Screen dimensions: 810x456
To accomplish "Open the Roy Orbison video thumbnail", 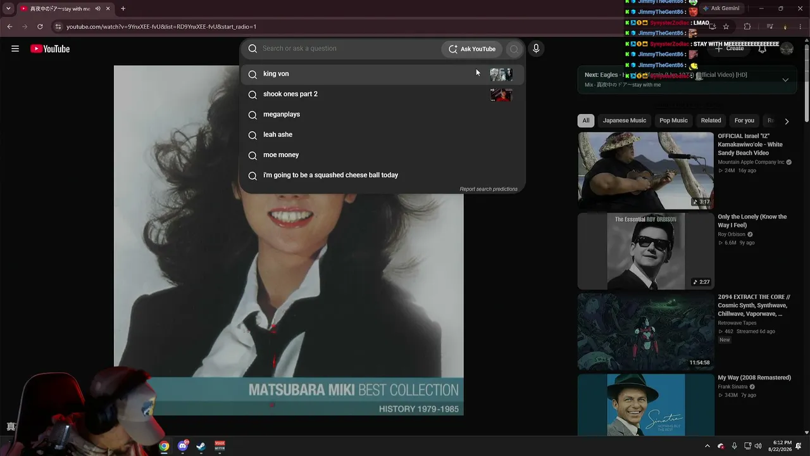I will [645, 251].
